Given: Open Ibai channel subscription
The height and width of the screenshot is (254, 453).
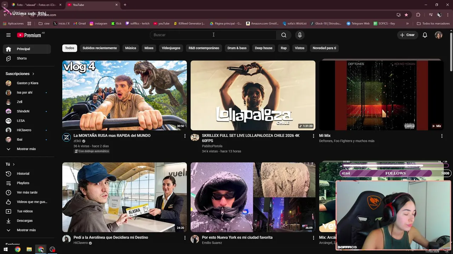Looking at the screenshot, I should (27, 139).
